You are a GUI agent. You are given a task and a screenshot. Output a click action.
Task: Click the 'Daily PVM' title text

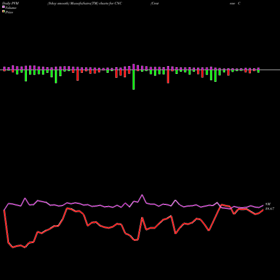tap(11, 3)
